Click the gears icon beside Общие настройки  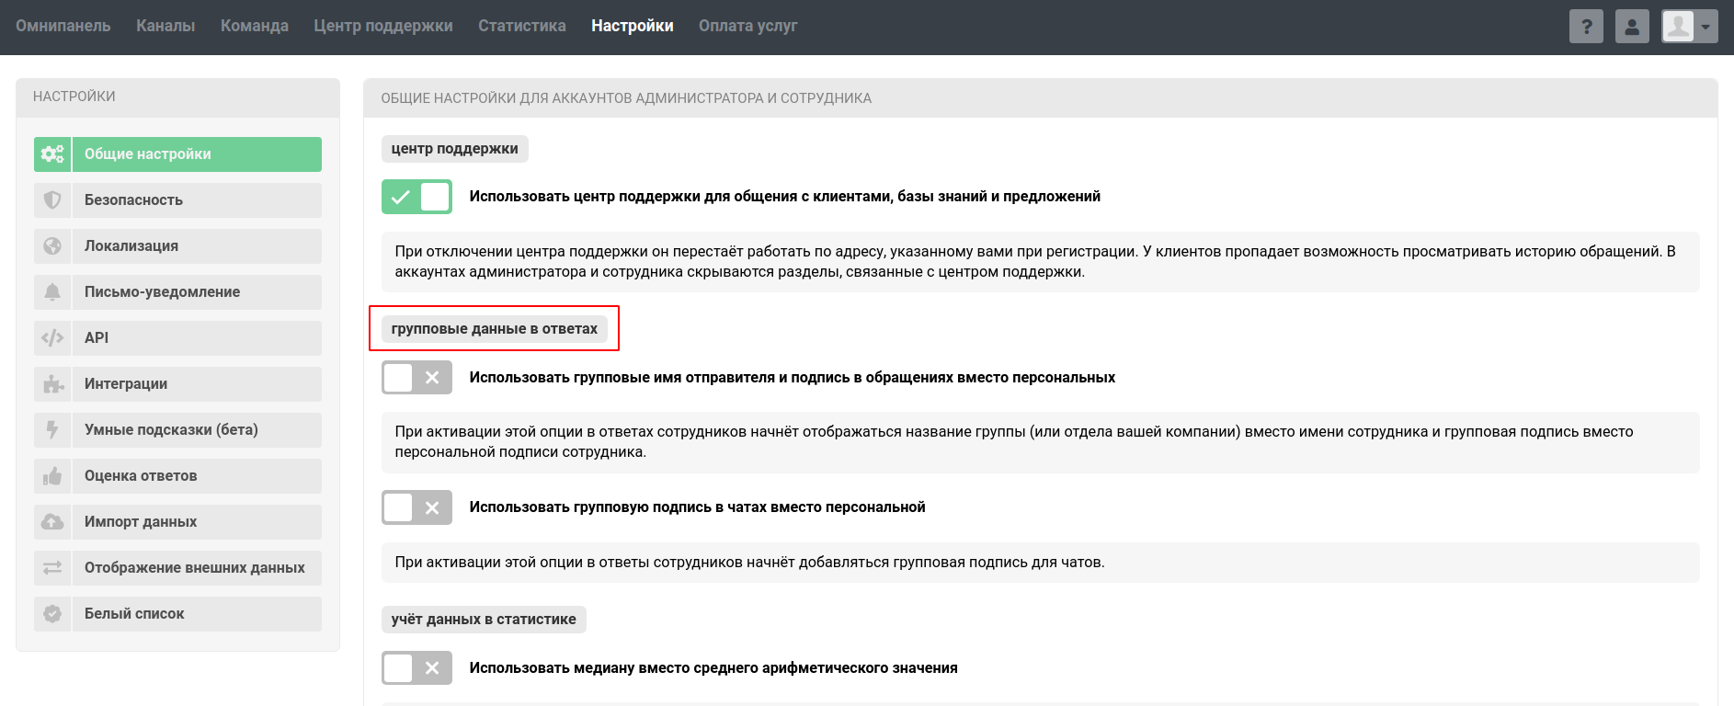coord(52,154)
